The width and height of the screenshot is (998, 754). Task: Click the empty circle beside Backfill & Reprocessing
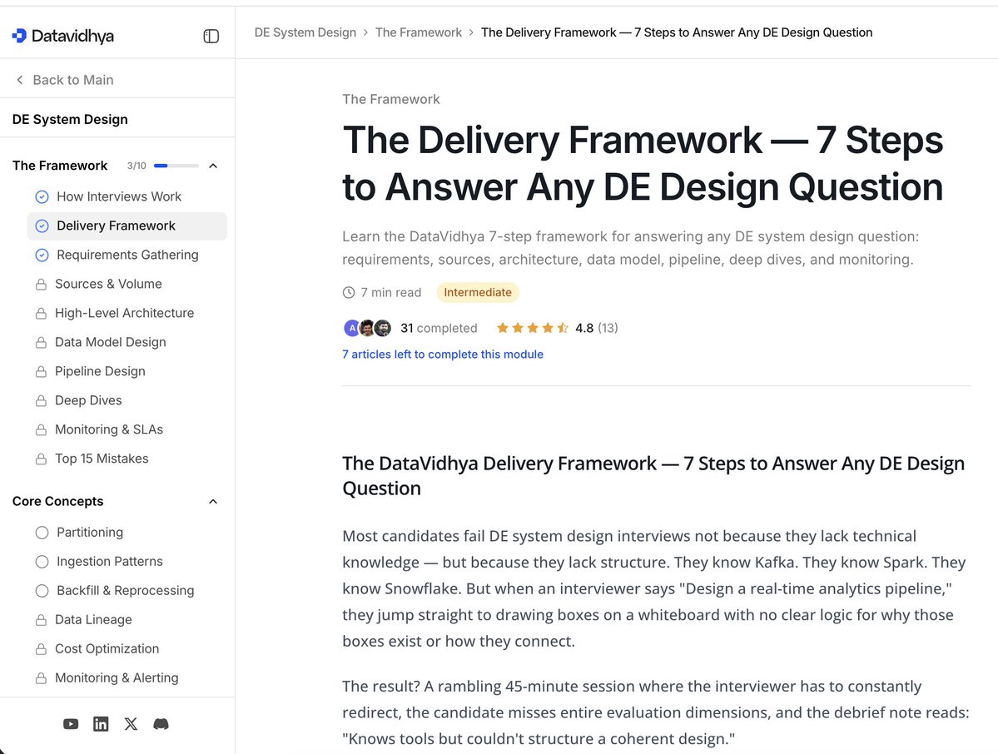coord(42,591)
